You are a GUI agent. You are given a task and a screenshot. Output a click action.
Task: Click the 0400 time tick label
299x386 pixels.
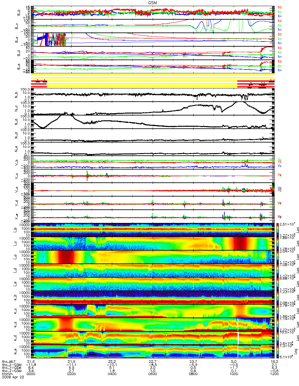pos(112,375)
